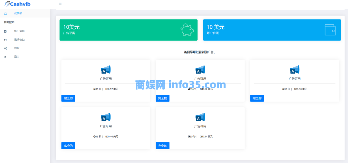Click megaphone icon on the 0.54 美元 ad
This screenshot has height=163, width=348.
pyautogui.click(x=200, y=117)
